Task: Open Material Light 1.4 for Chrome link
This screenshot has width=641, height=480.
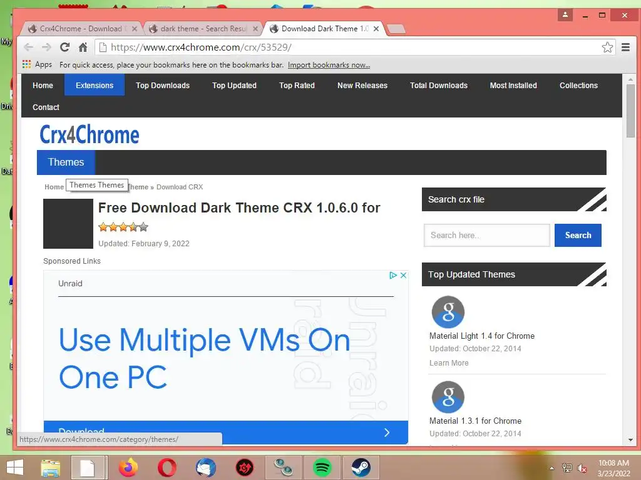Action: [481, 336]
